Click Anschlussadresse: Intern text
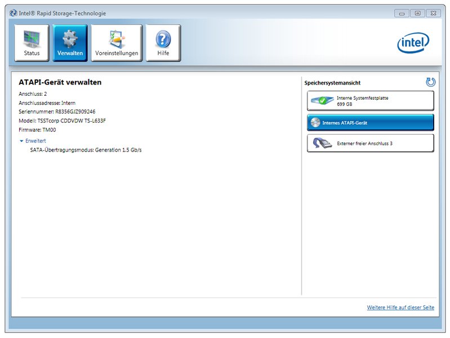Viewport: 450px width, 338px height. coord(47,103)
